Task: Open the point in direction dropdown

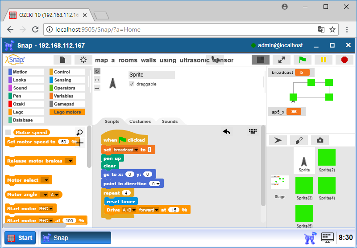Action: (158, 183)
